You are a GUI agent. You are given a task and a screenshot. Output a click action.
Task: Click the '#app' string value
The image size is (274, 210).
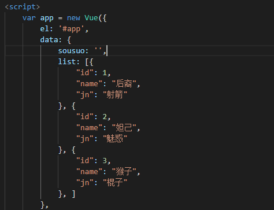(71, 29)
